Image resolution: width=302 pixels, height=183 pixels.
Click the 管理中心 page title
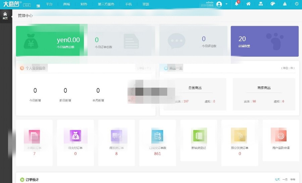click(x=25, y=15)
